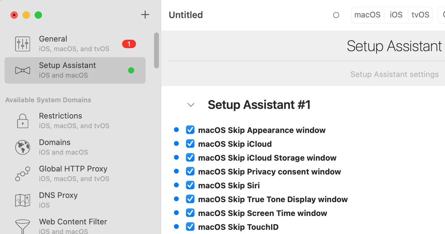Click blue dot beside Skip Appearance window
The width and height of the screenshot is (445, 234).
177,130
